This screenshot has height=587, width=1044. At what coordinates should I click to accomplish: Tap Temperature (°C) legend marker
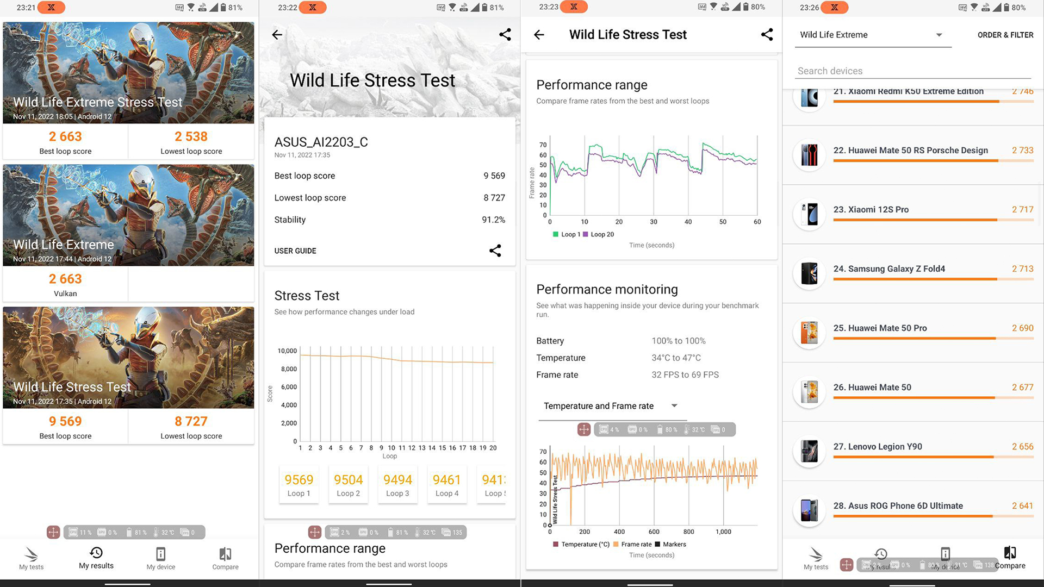point(556,544)
